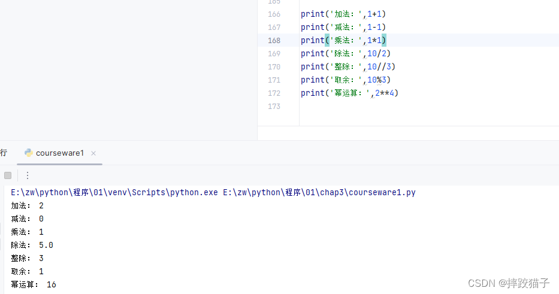This screenshot has height=294, width=559.
Task: Click the code line print('加法: ',1+1)
Action: click(x=343, y=14)
